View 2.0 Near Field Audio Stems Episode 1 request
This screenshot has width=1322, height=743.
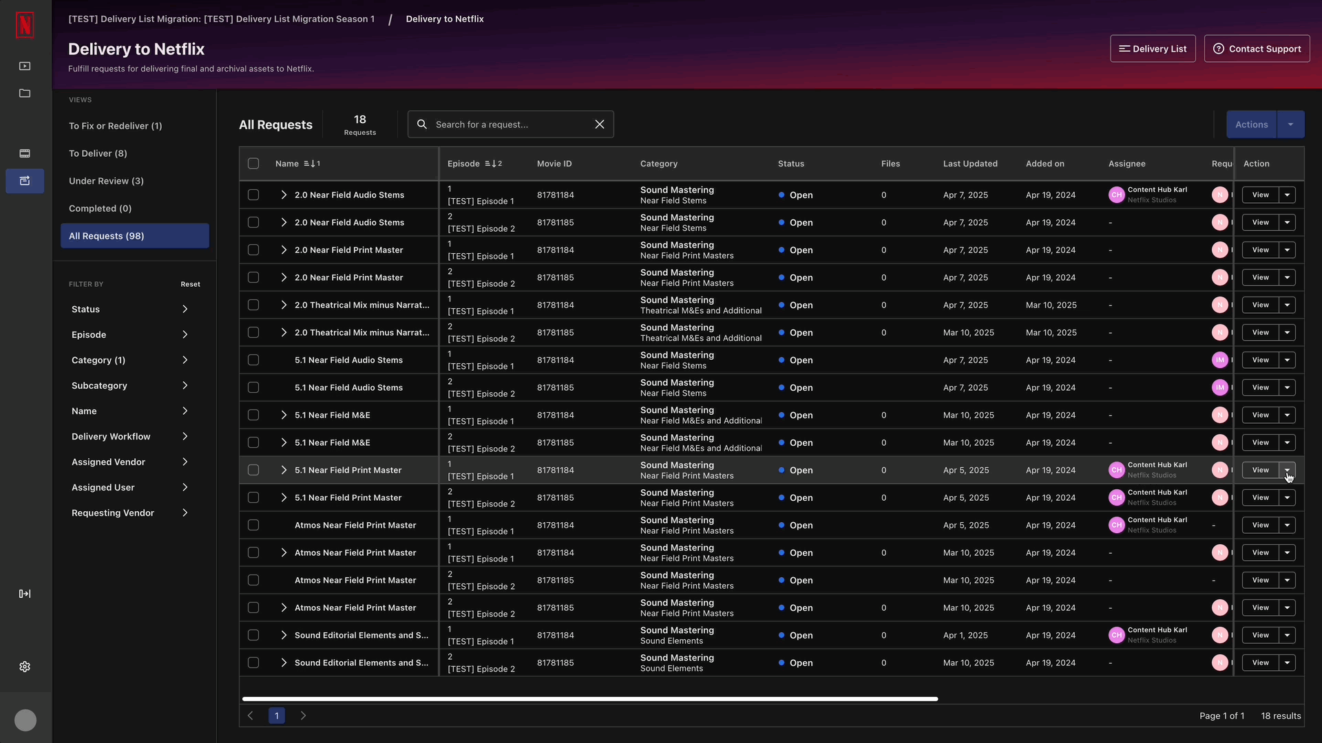1260,195
